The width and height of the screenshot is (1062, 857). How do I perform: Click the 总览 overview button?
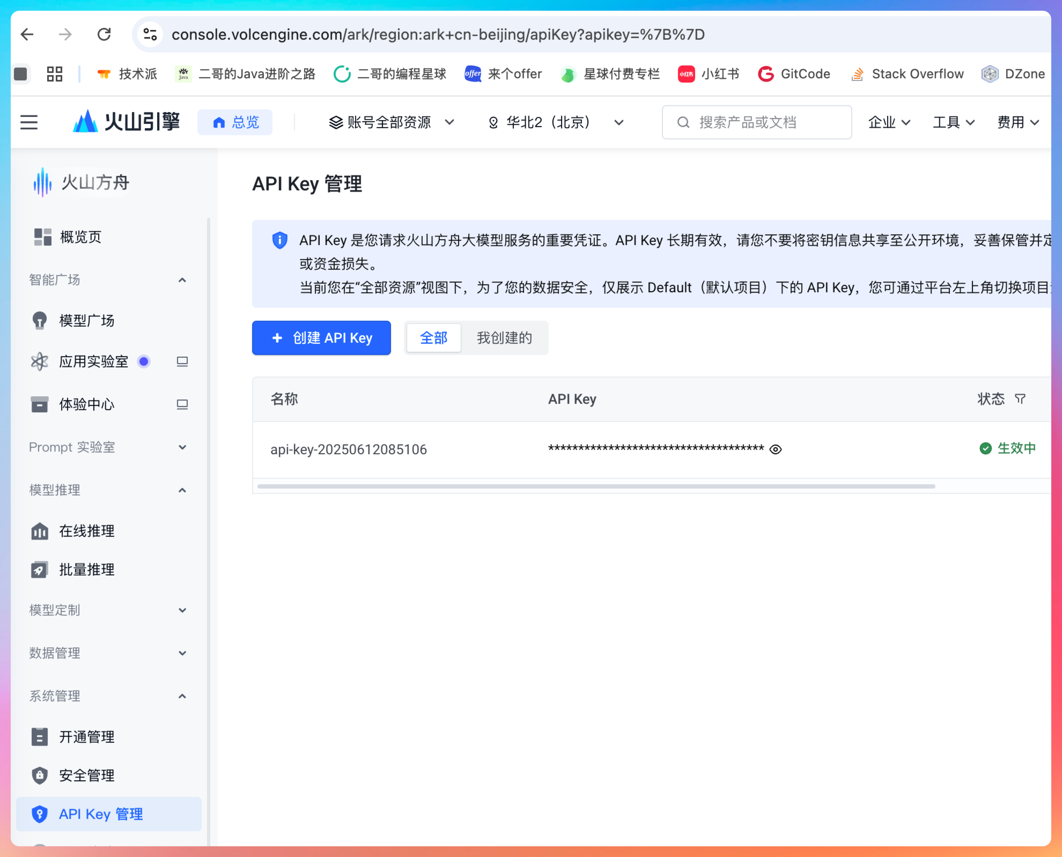click(235, 122)
